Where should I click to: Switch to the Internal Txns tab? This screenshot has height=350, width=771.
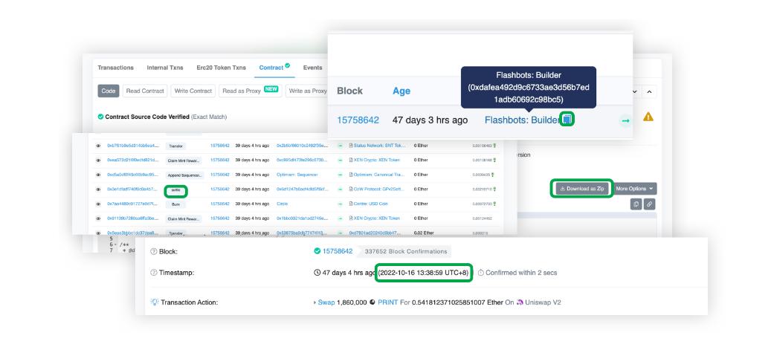[166, 68]
